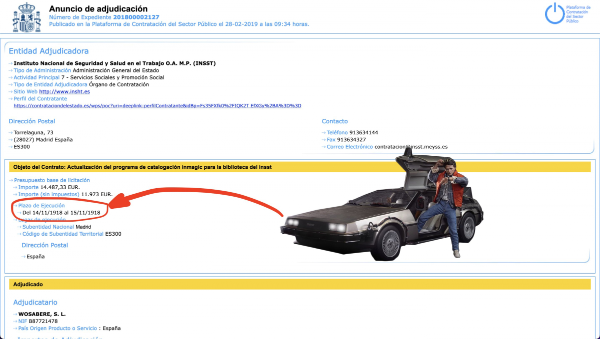Screen dimensions: 600x339
Task: Click the Objeto del Contrato yellow header
Action: pyautogui.click(x=300, y=167)
